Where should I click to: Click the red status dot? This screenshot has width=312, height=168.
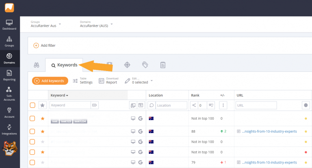coord(306,152)
